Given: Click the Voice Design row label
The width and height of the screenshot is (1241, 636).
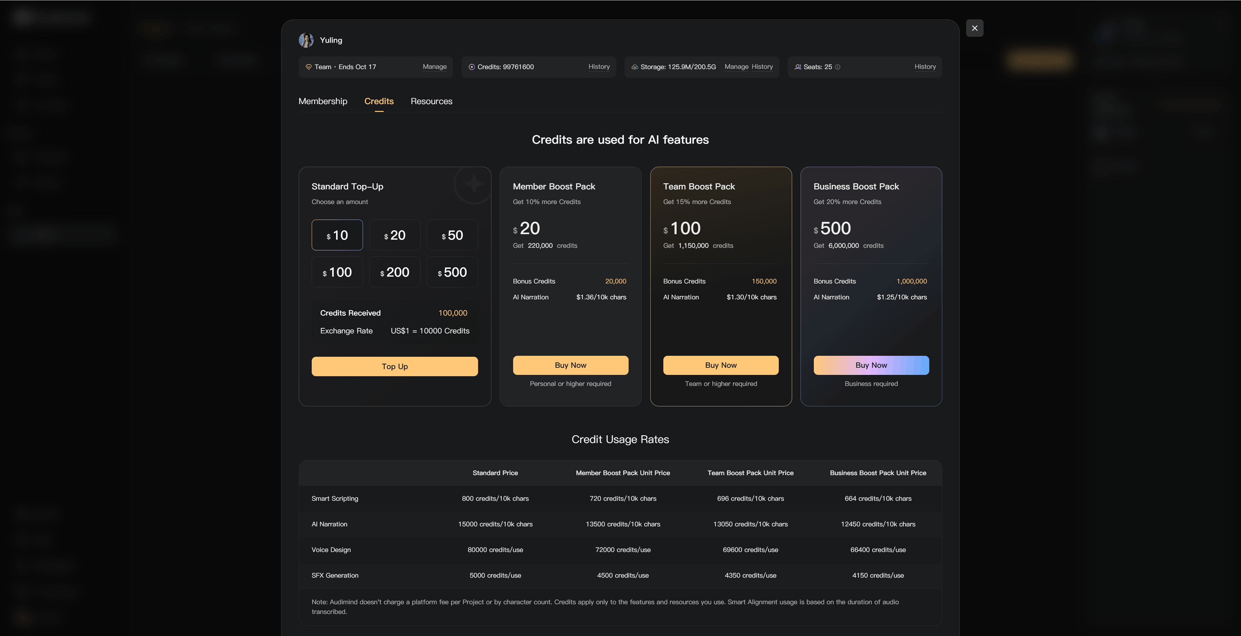Looking at the screenshot, I should (x=331, y=550).
